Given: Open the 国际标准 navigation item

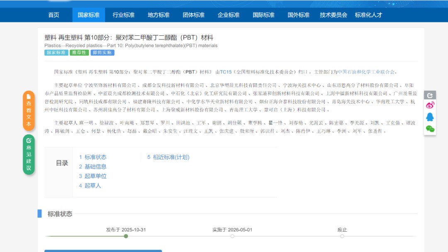Looking at the screenshot, I should tap(263, 15).
